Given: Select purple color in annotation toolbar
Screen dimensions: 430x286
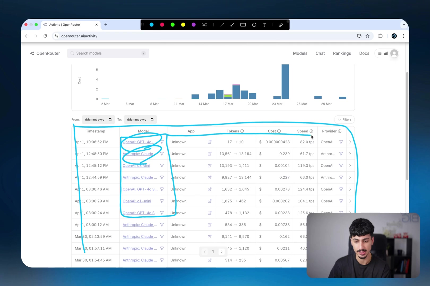Looking at the screenshot, I should 194,25.
